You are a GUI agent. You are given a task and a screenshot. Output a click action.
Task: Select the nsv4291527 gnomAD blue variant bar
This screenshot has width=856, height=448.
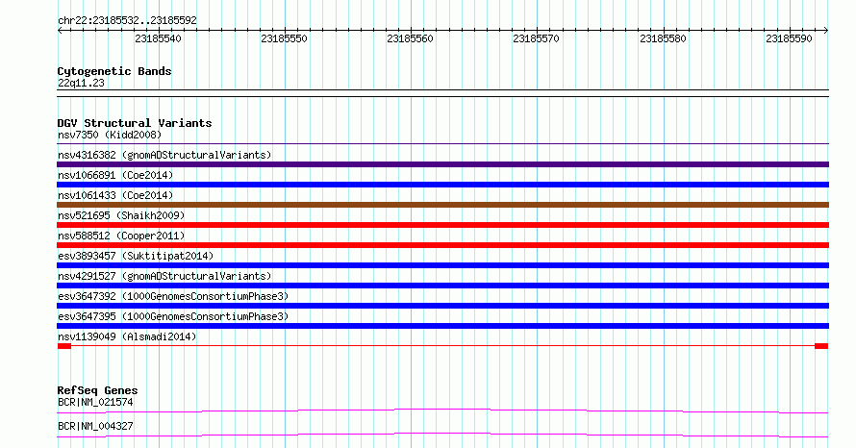click(x=442, y=286)
